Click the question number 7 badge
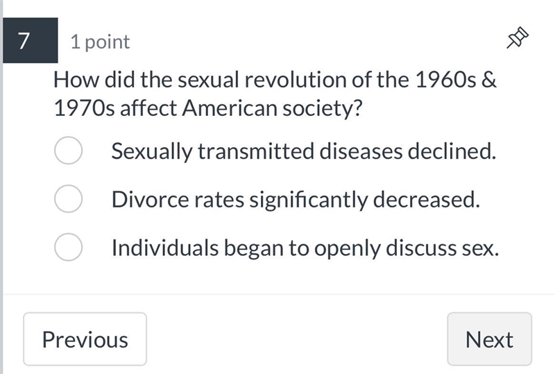Screen dimensions: 555x374 pos(31,40)
